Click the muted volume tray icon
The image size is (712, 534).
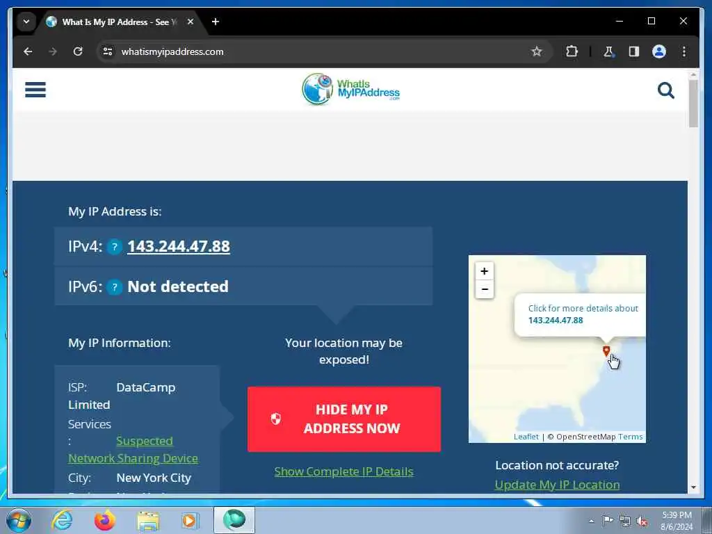pos(642,521)
